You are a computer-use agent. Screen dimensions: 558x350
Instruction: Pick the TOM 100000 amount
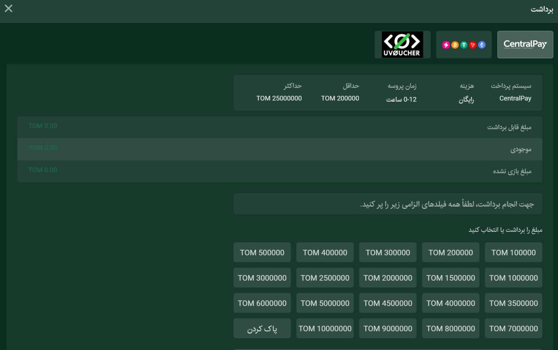point(514,252)
